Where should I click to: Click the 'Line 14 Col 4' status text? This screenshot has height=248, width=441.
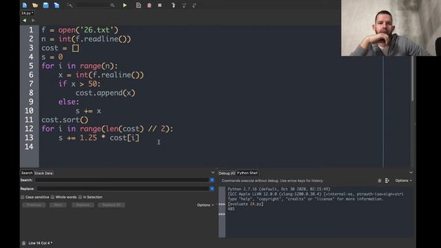coord(41,243)
